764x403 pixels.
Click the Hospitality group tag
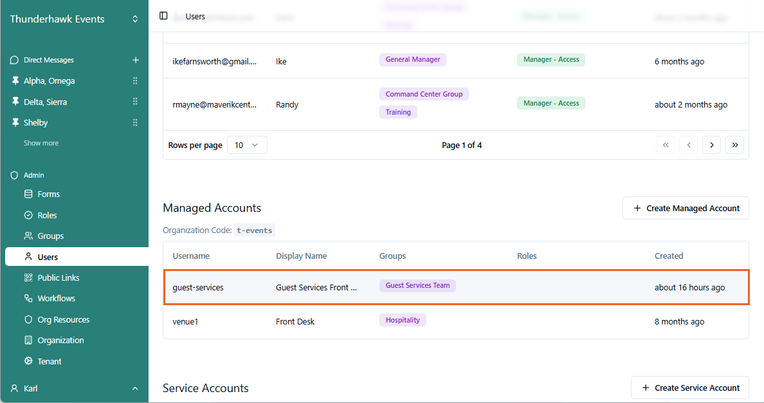click(x=403, y=320)
